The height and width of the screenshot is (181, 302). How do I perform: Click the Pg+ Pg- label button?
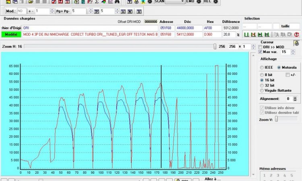click(63, 11)
